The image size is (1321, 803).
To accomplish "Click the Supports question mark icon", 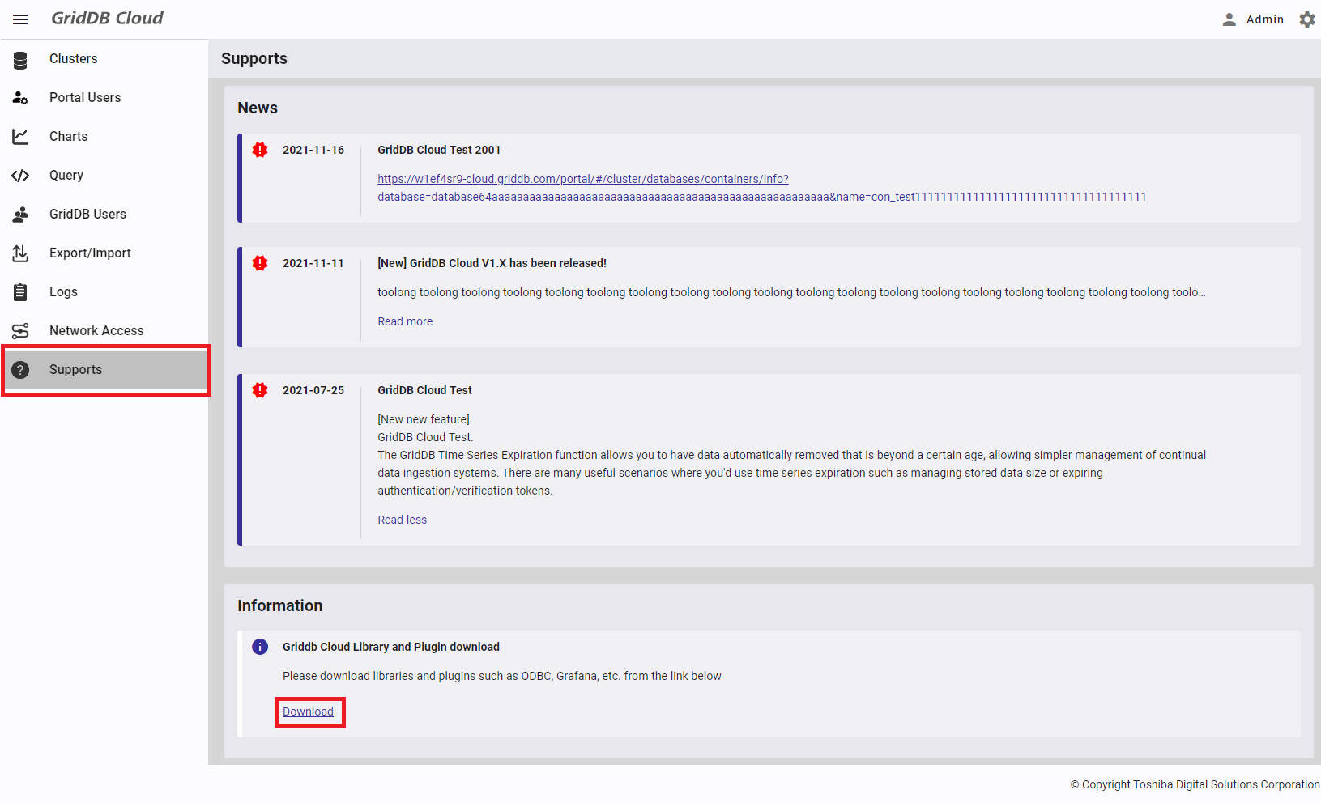I will (x=20, y=370).
